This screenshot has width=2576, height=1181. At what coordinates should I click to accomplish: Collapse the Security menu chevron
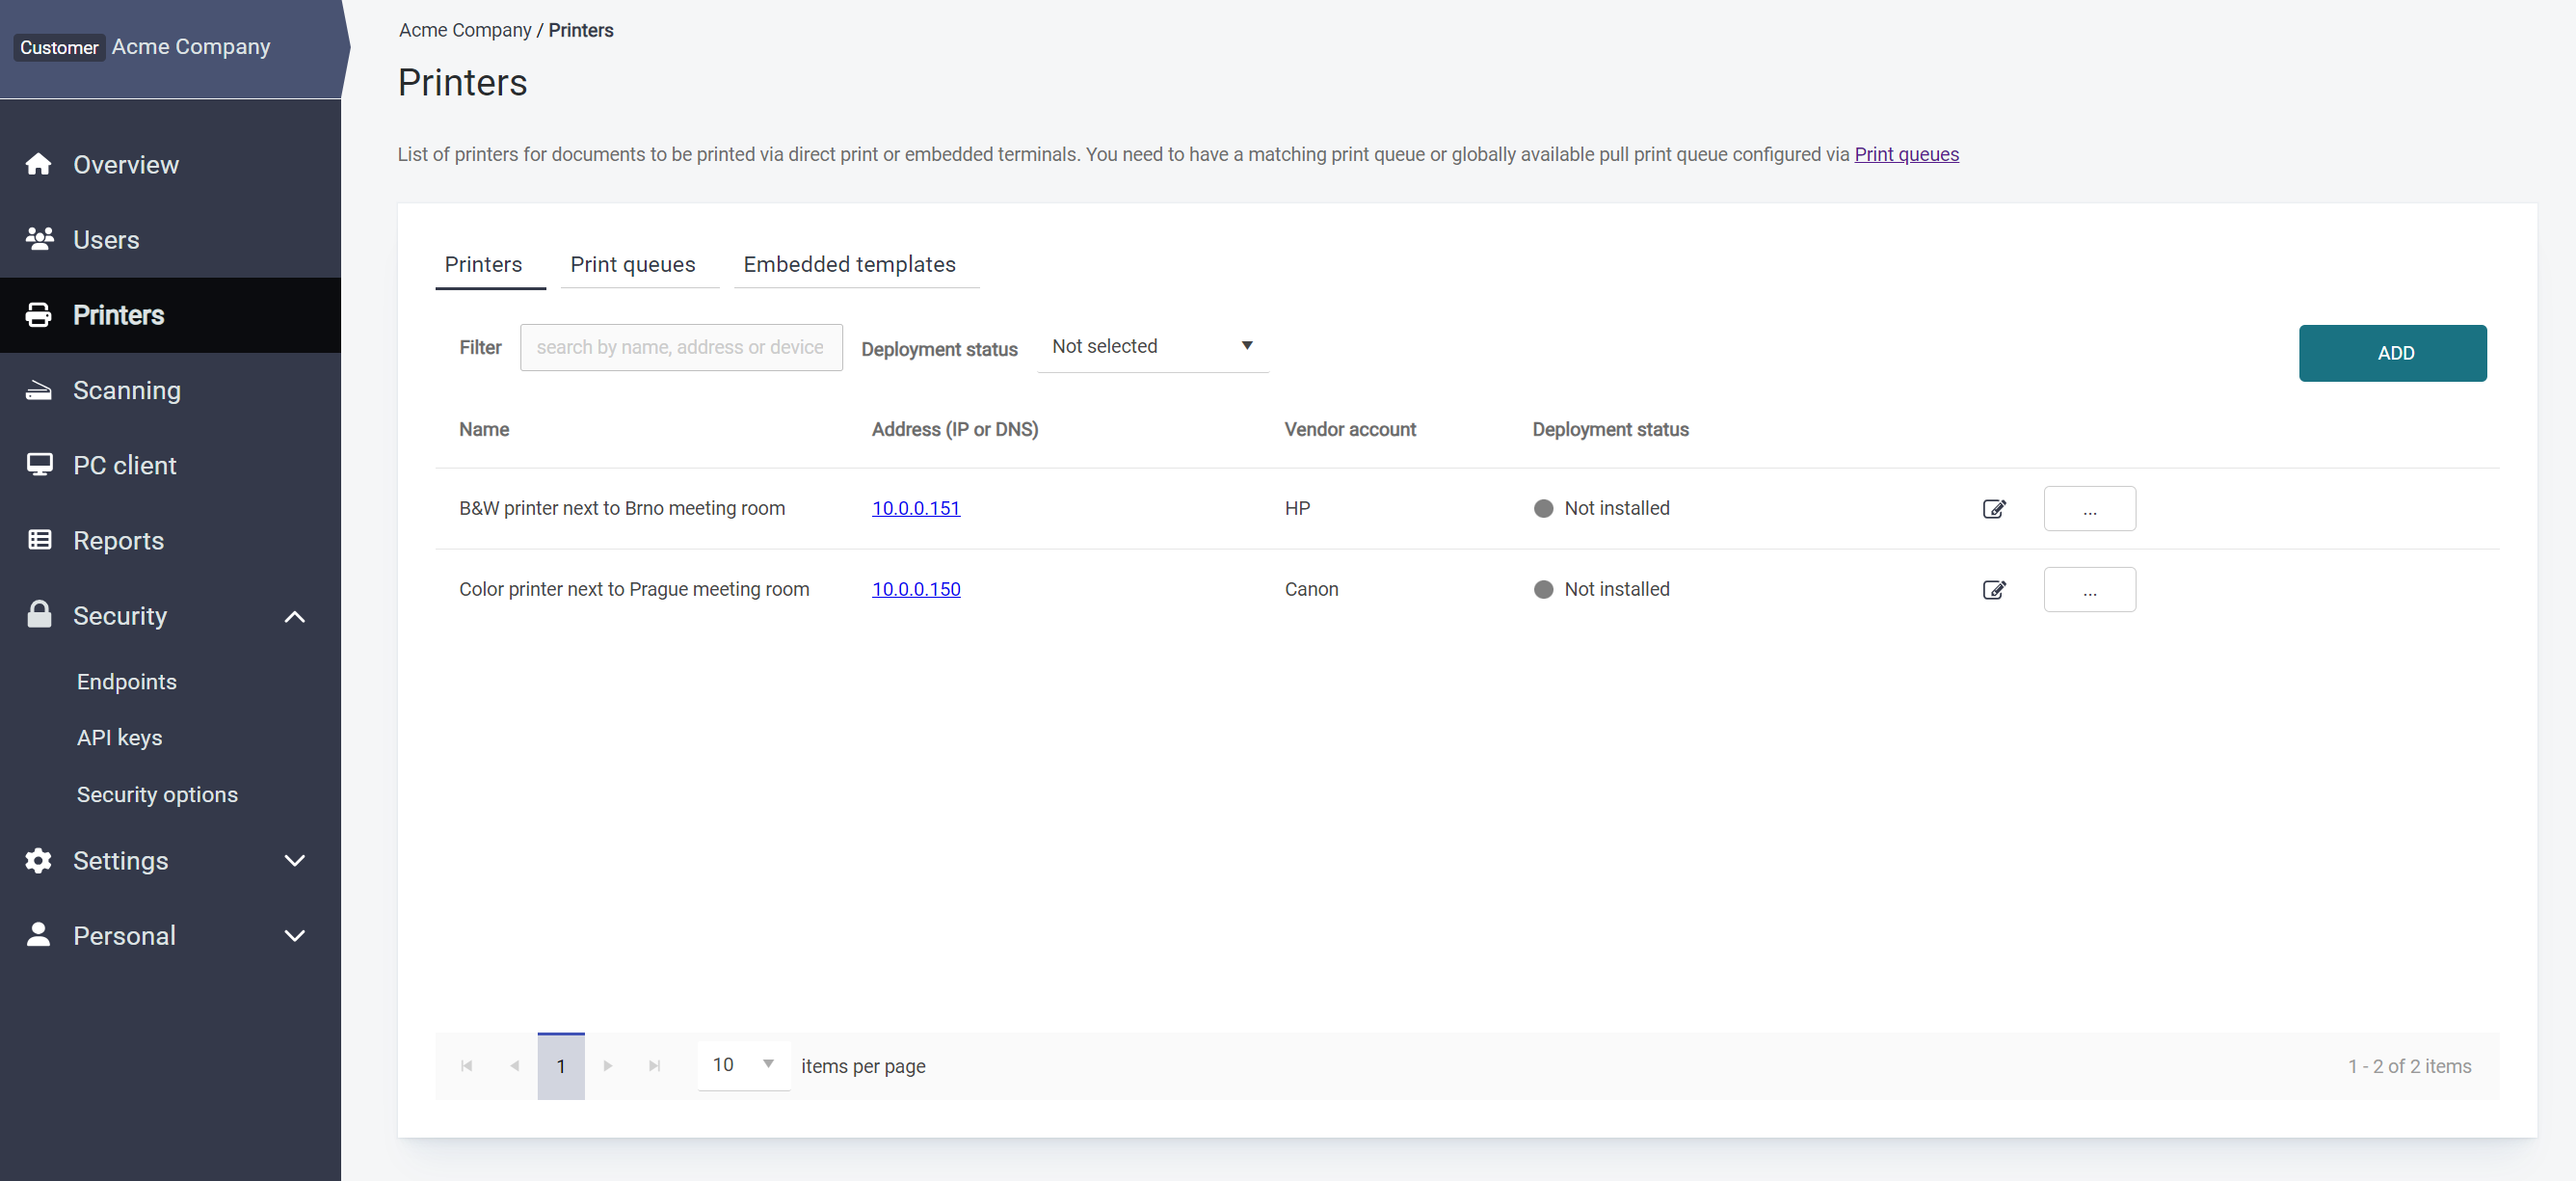294,616
